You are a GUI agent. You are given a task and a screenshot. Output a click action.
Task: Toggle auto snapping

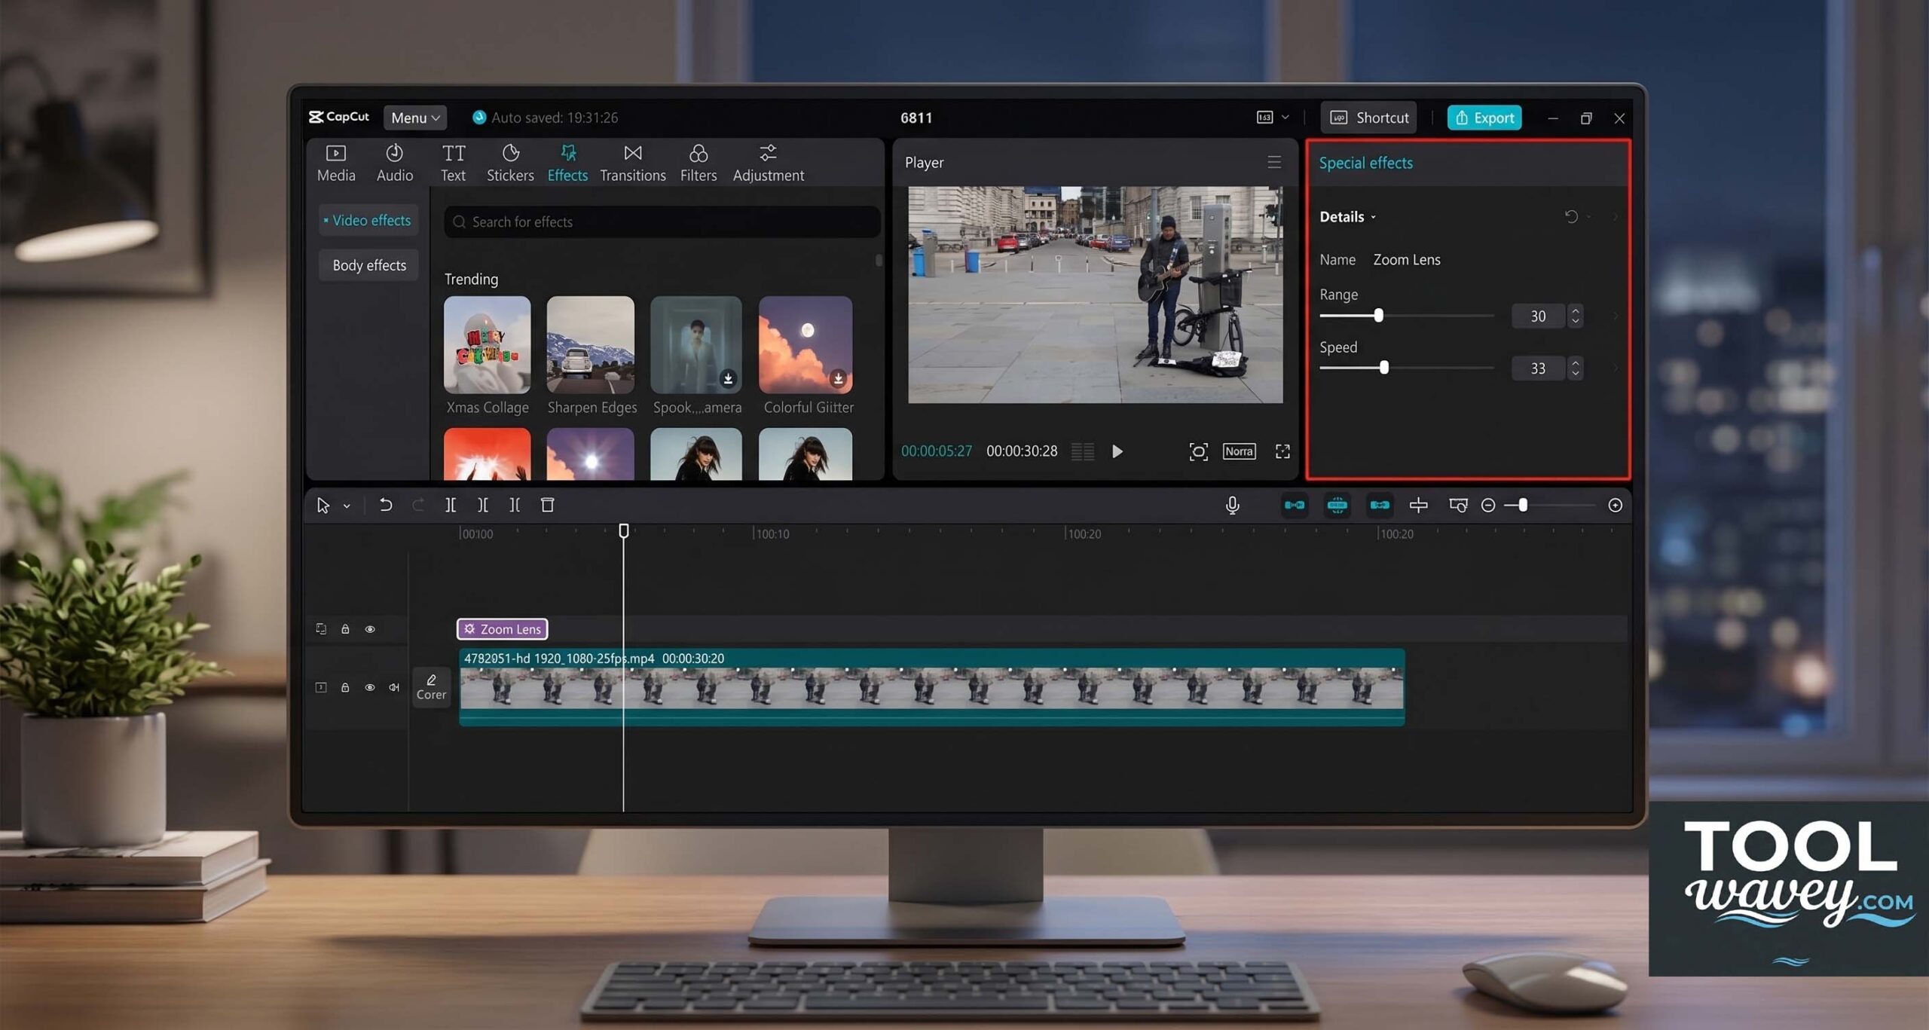tap(1337, 505)
